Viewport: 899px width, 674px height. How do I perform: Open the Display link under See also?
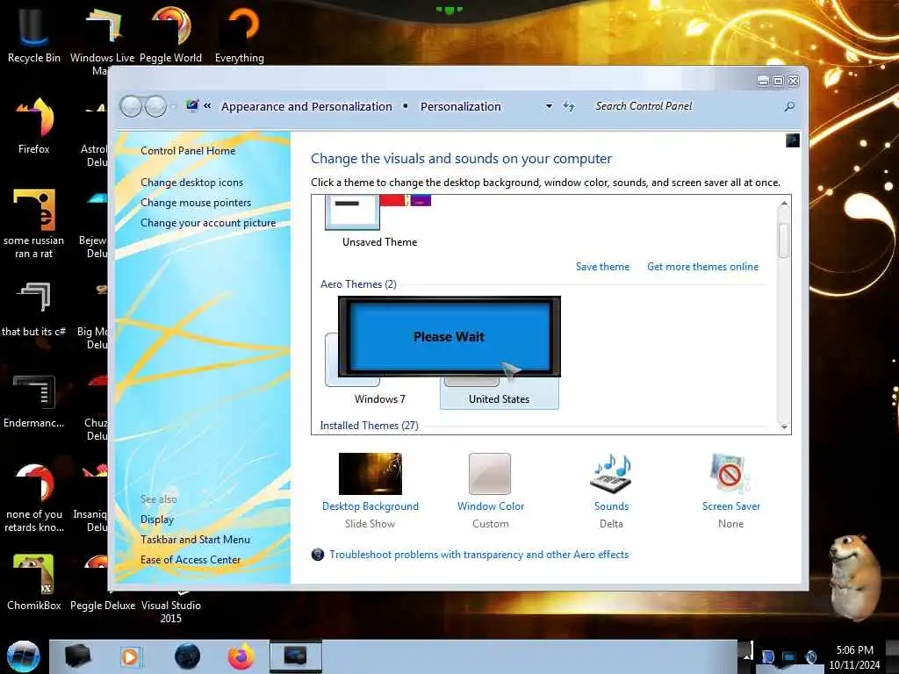(x=157, y=520)
